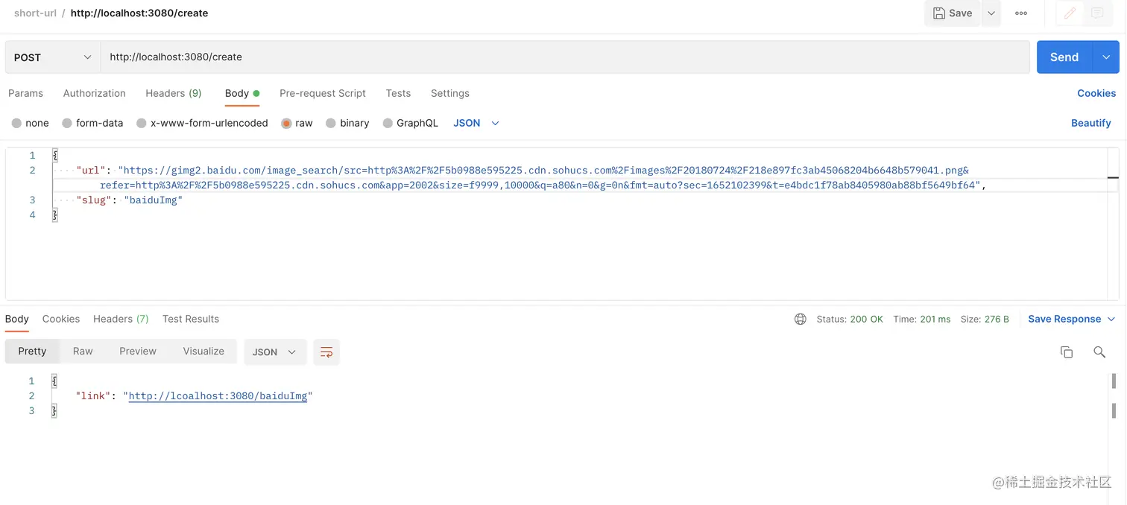Select the GraphQL body type
1127x505 pixels.
(411, 123)
